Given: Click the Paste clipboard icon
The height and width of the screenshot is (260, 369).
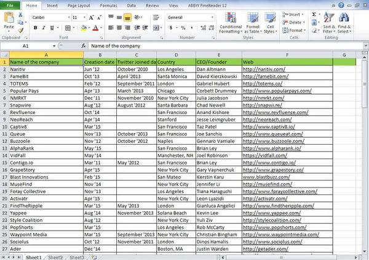Looking at the screenshot, I should (9, 18).
